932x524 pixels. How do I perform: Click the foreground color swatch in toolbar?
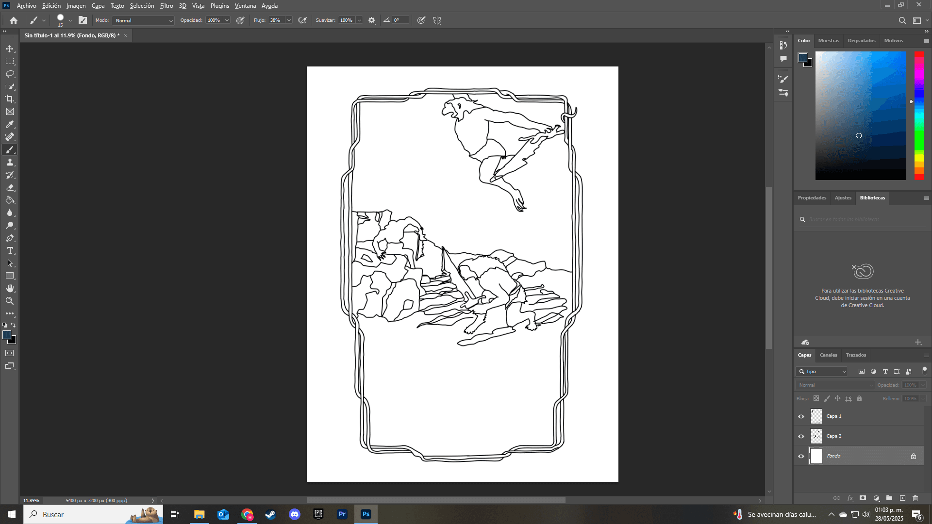(6, 335)
